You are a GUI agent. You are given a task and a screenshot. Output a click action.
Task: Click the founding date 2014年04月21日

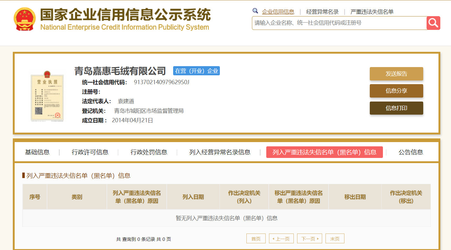pos(133,120)
